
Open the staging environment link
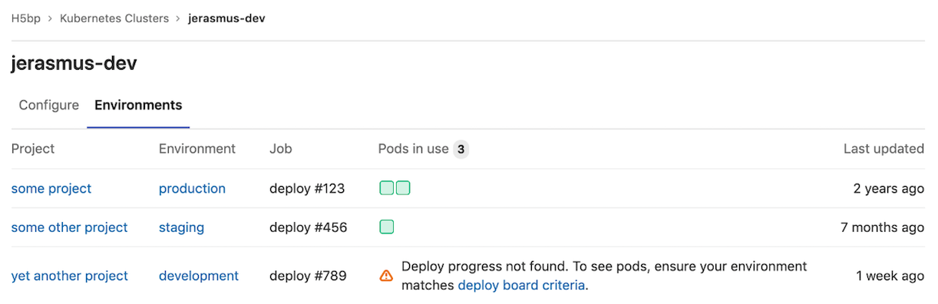(x=181, y=227)
